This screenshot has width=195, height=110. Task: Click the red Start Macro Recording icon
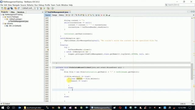tap(101, 15)
